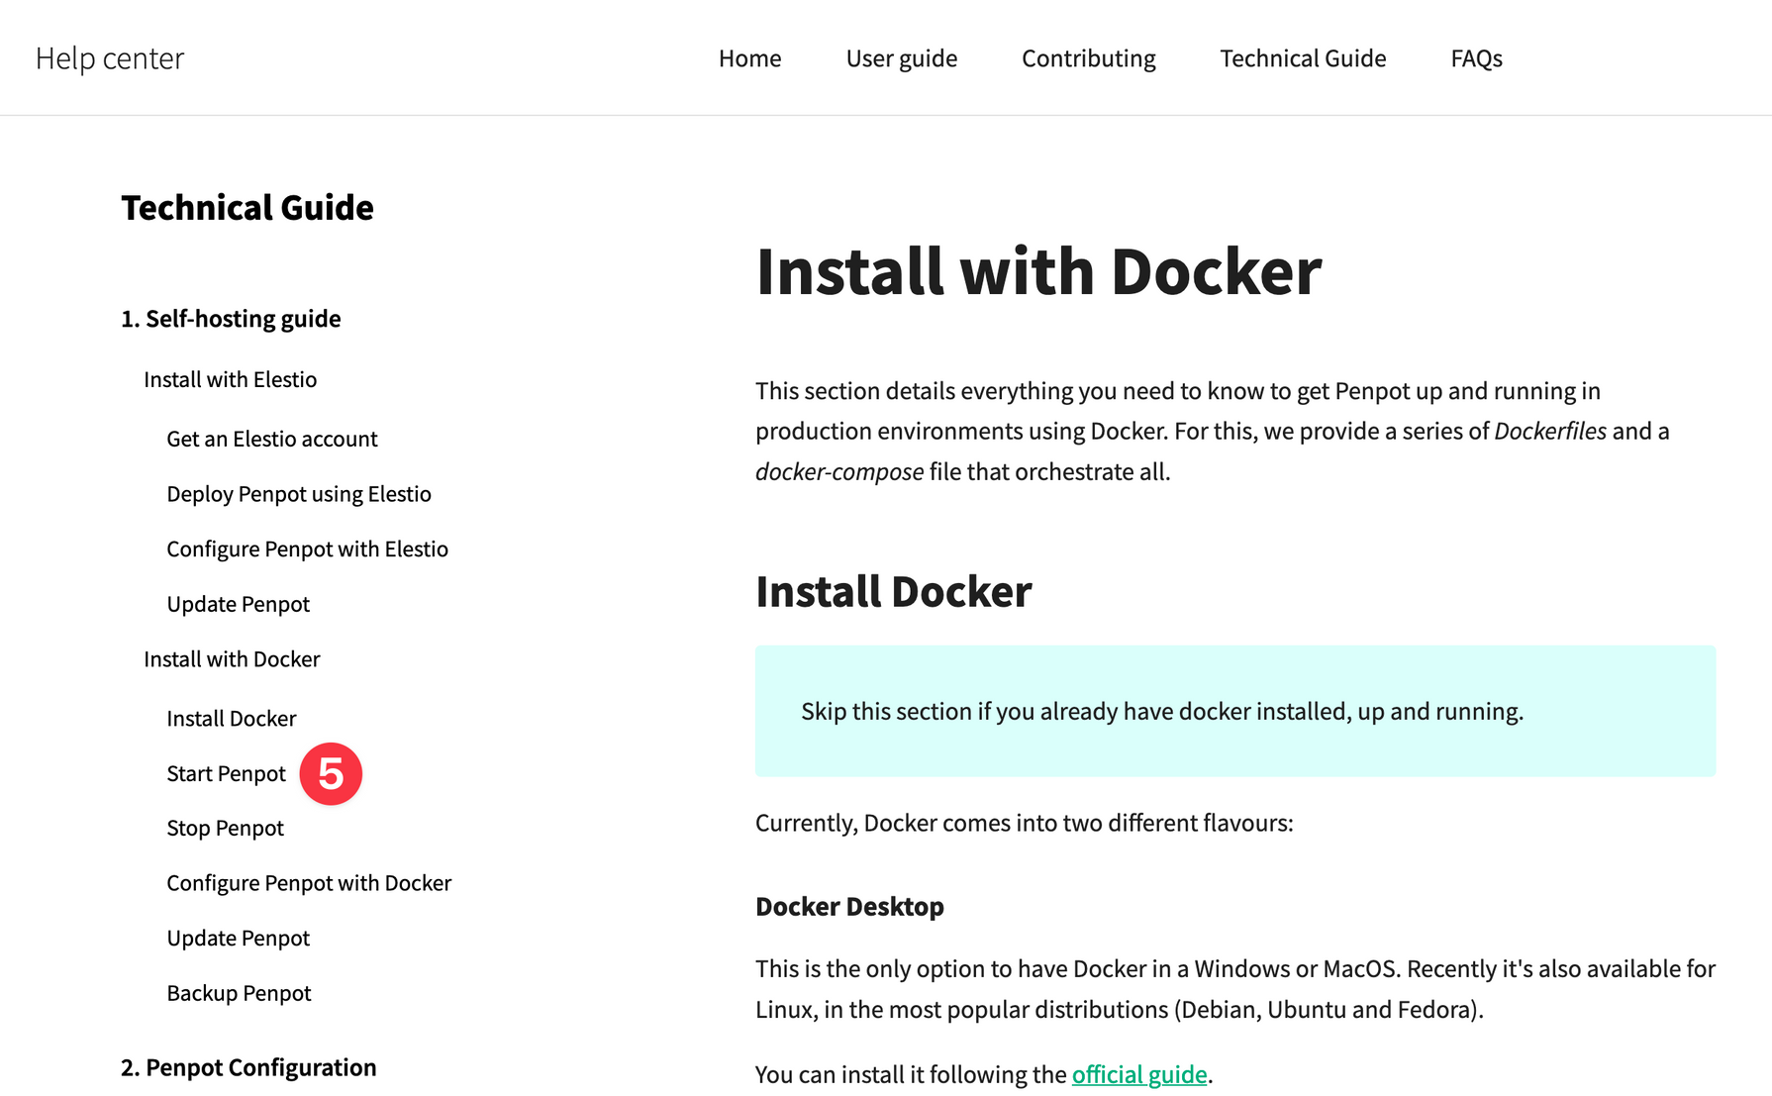Screen dimensions: 1772x1096
Task: Open Configure Penpot with Elestio page
Action: [307, 548]
